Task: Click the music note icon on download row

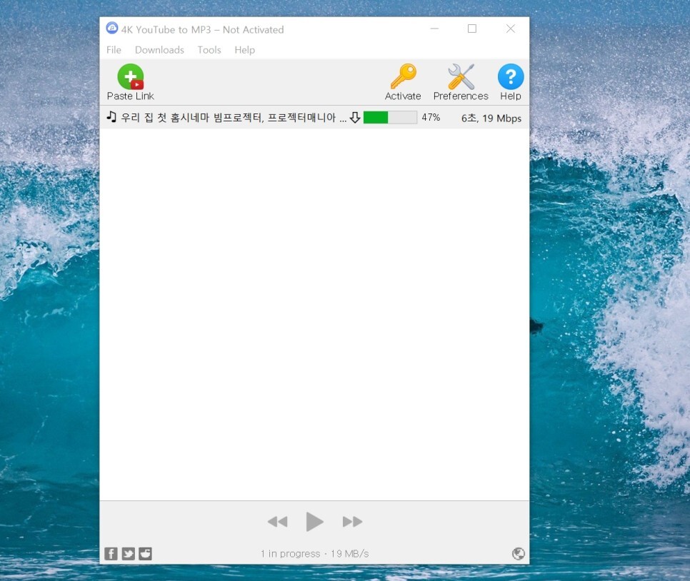Action: point(111,117)
